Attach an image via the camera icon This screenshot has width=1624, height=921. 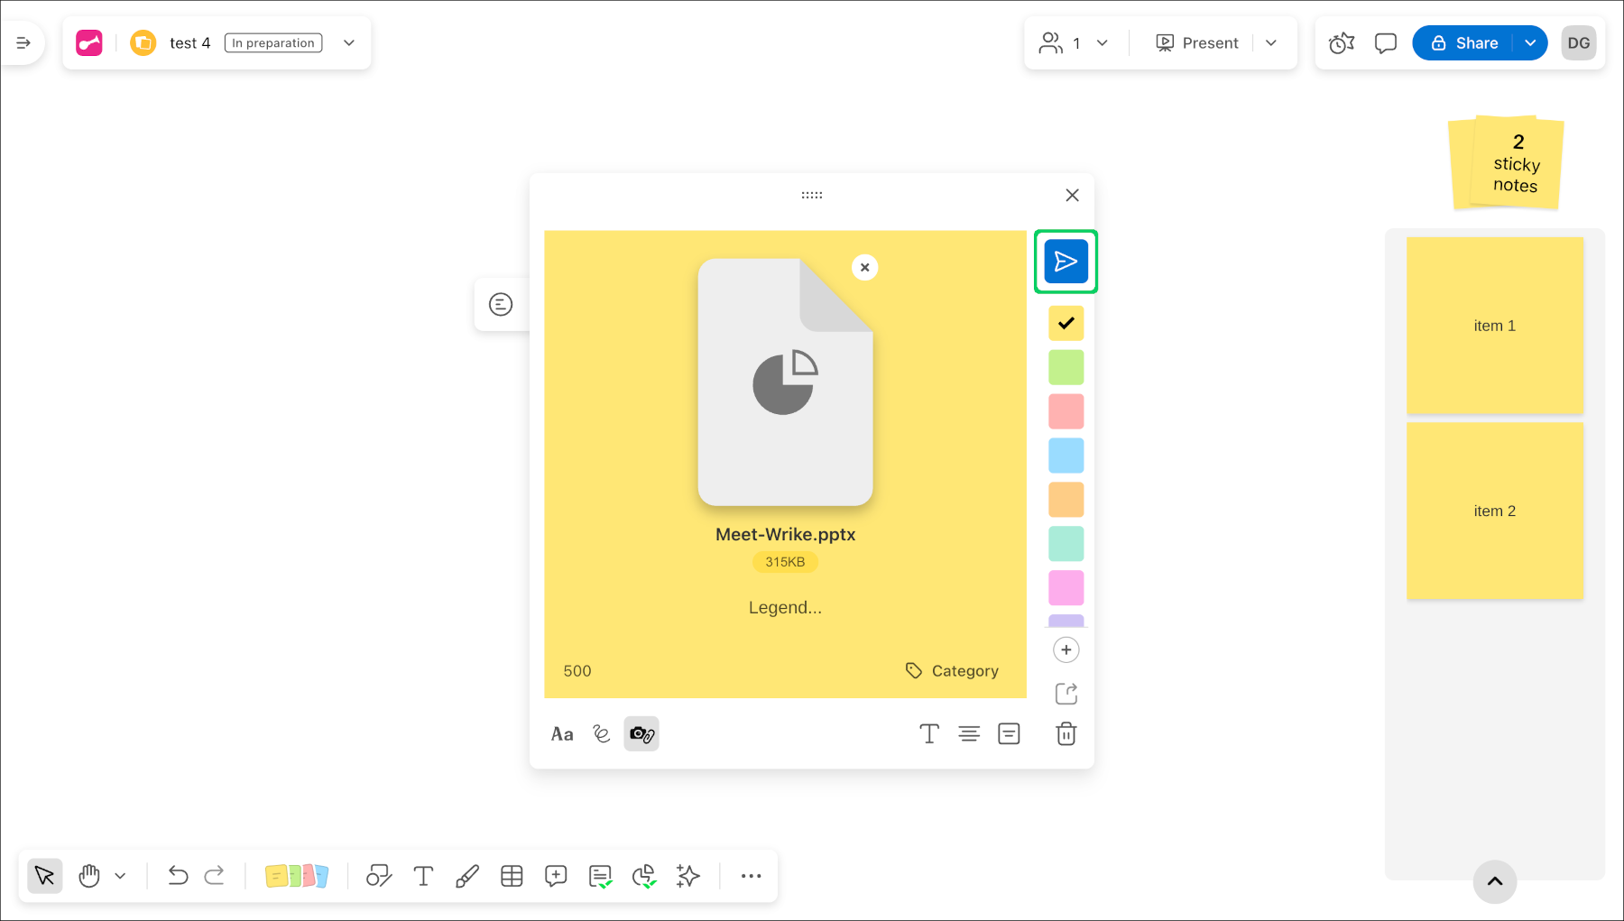click(641, 733)
